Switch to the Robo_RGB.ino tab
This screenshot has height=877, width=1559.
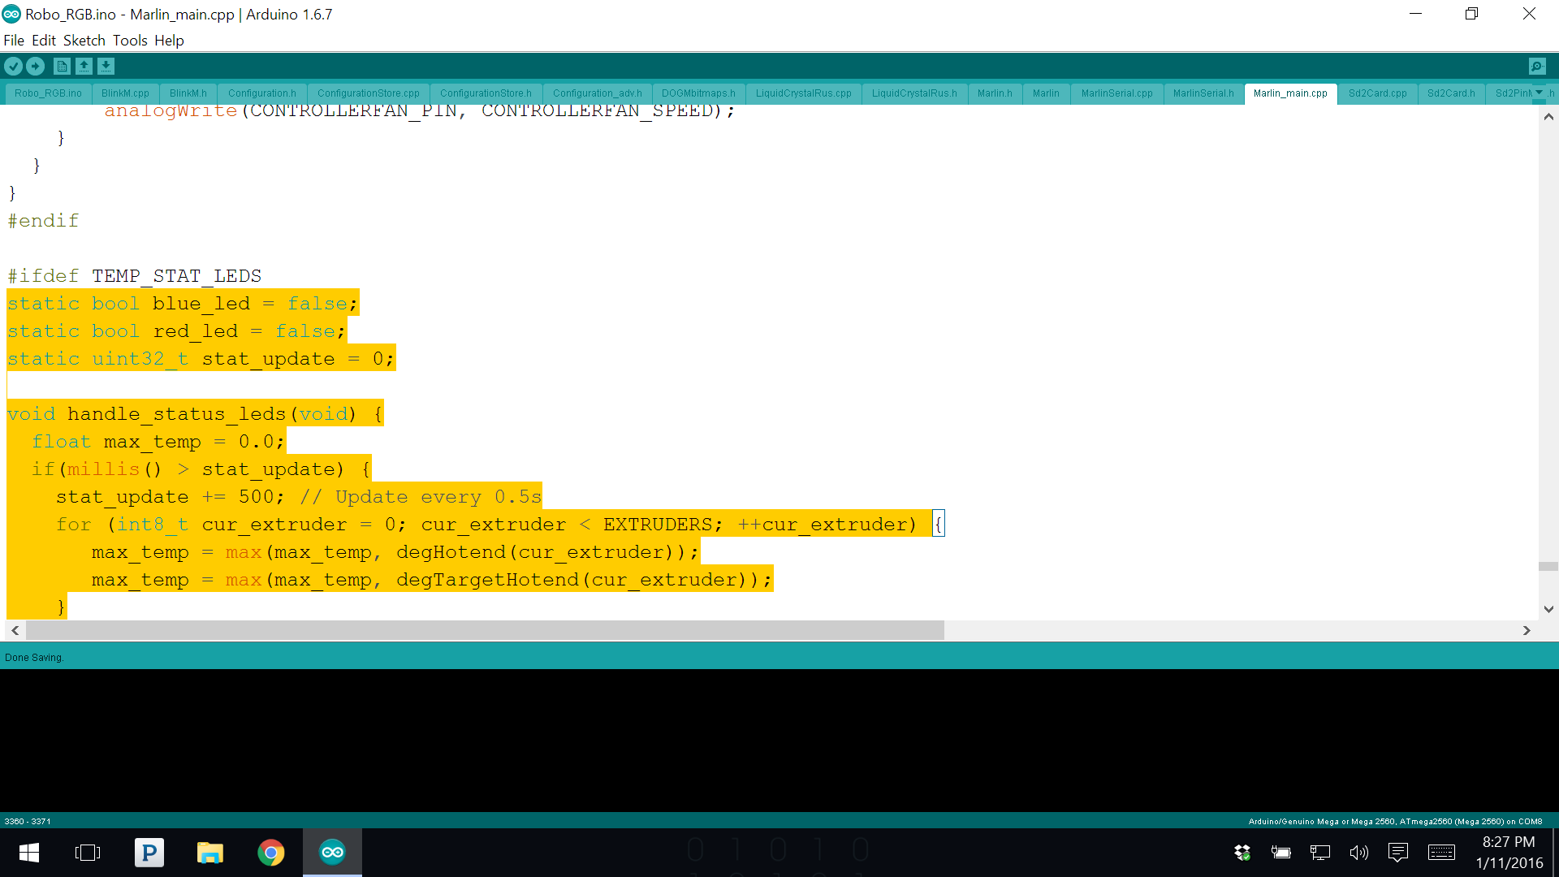tap(48, 93)
